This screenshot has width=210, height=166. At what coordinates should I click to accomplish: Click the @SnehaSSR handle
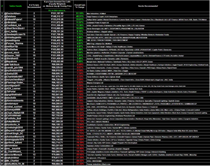point(11,74)
